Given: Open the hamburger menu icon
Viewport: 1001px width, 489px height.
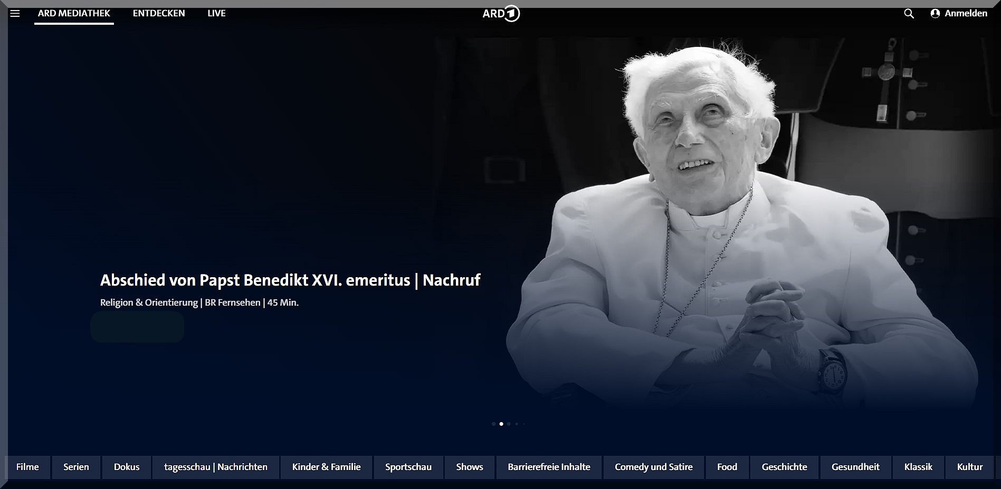Looking at the screenshot, I should (x=15, y=13).
